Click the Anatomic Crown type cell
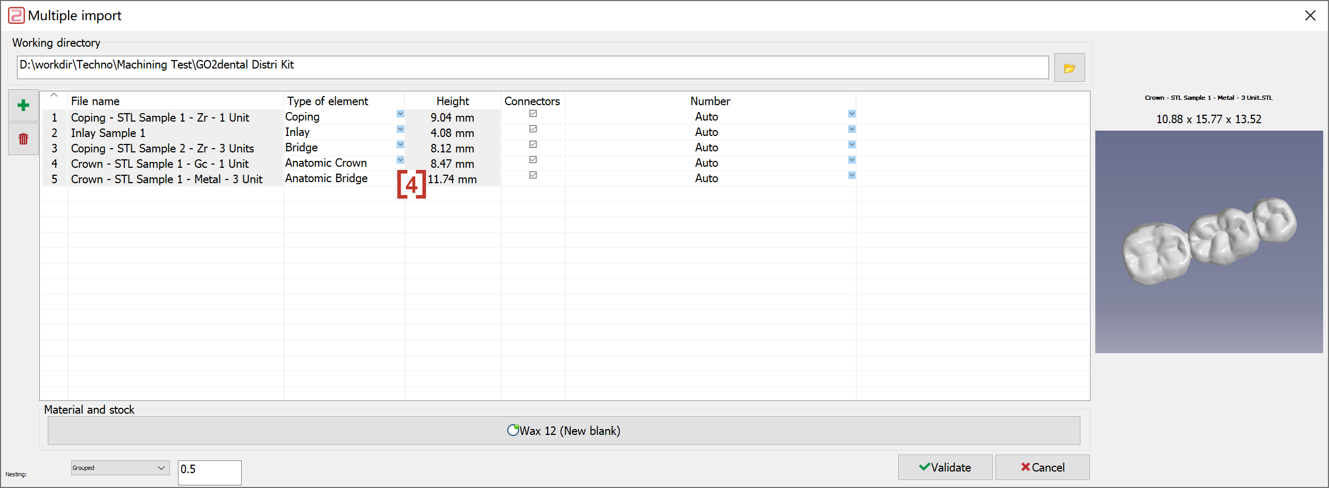The height and width of the screenshot is (488, 1329). point(326,163)
